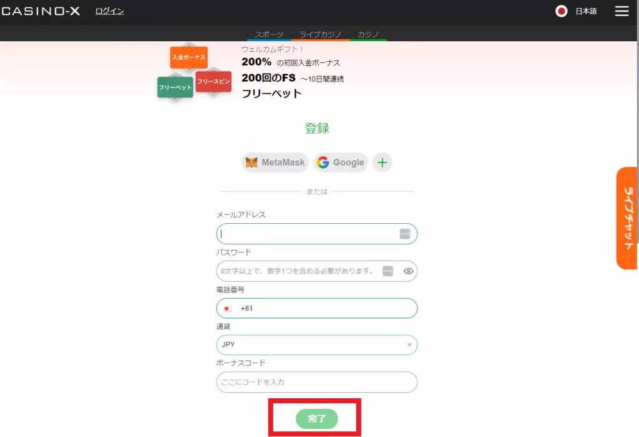Switch to the ライブカジノ tab
Viewport: 639px width, 437px height.
click(x=320, y=35)
